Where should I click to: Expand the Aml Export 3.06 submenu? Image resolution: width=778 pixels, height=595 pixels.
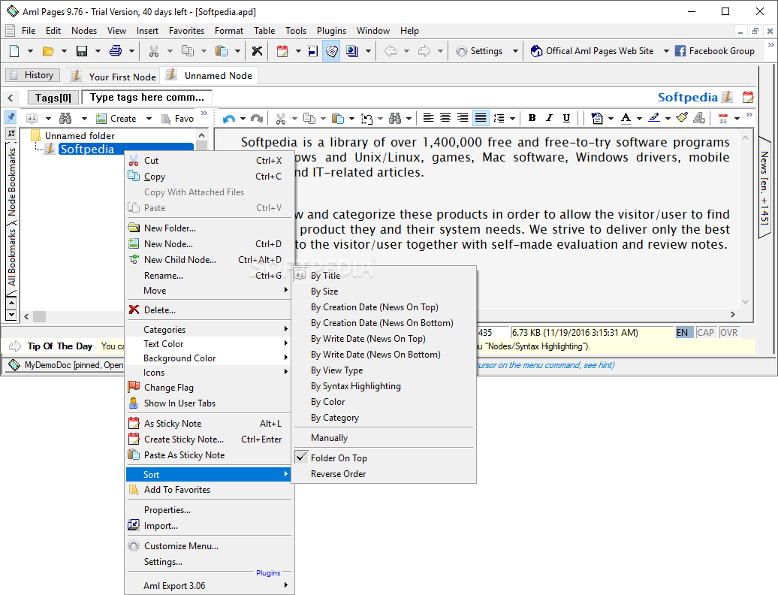(x=209, y=585)
